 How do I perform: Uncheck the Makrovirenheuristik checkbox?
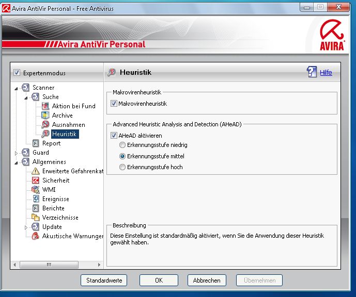[114, 104]
